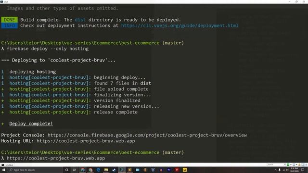Click the Type here to search box
The width and height of the screenshot is (308, 173).
(35, 170)
